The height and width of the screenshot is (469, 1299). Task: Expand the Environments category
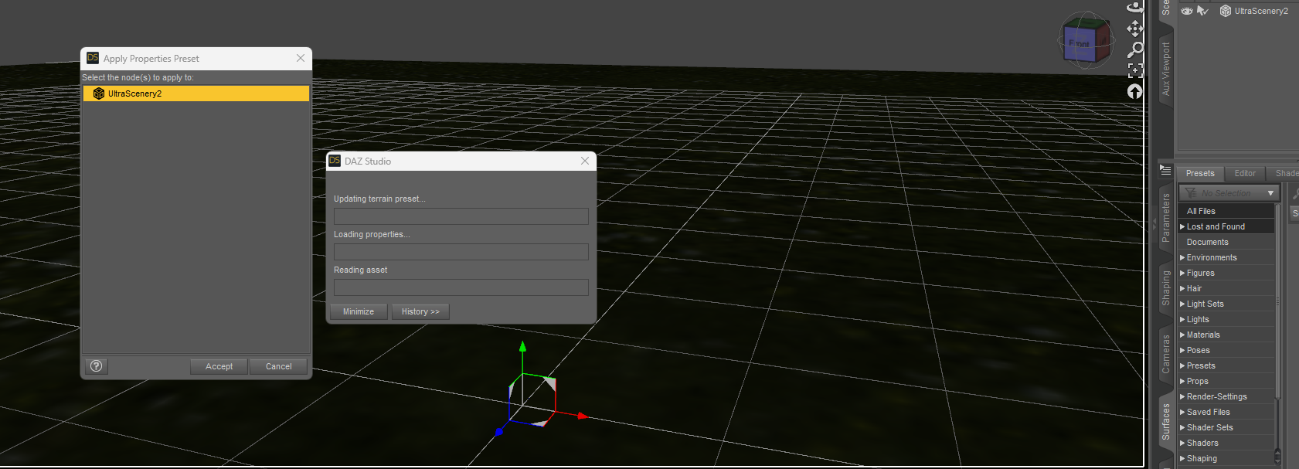coord(1182,257)
